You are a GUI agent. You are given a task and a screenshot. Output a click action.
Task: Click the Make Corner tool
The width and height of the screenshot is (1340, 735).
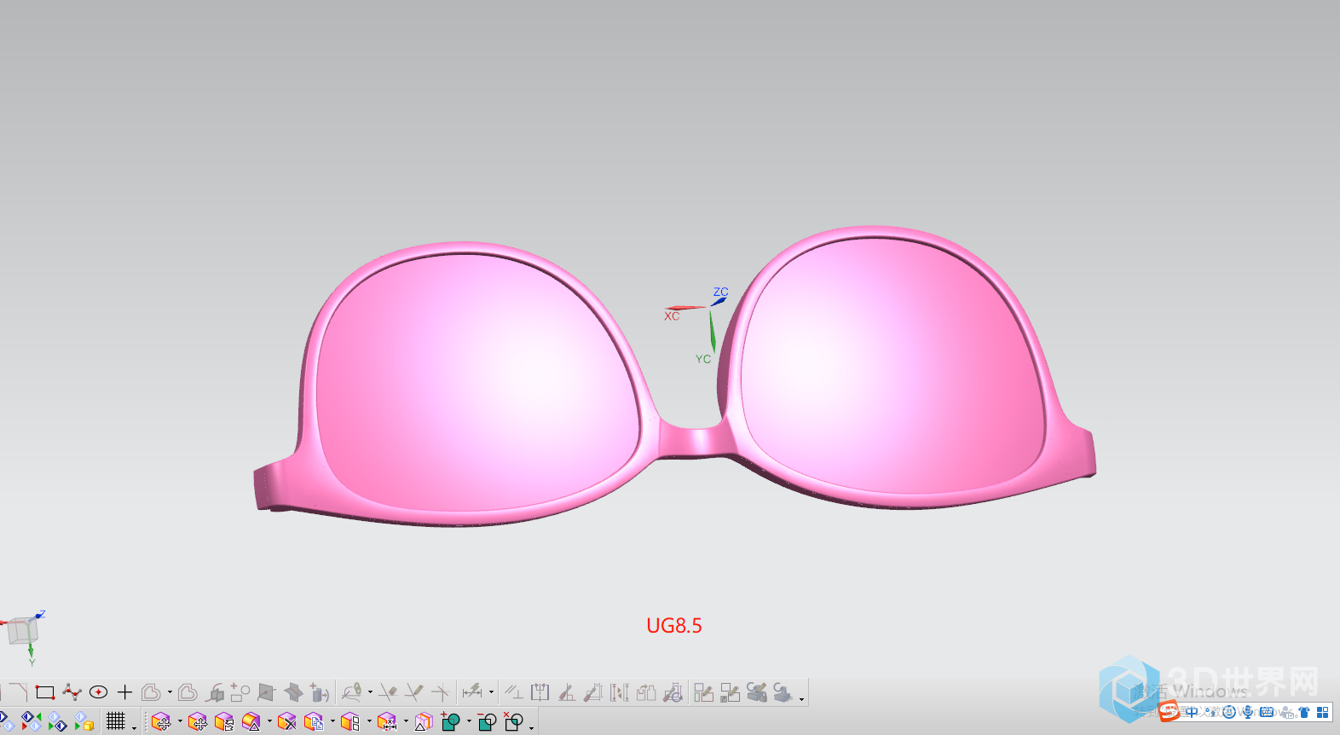tap(441, 692)
